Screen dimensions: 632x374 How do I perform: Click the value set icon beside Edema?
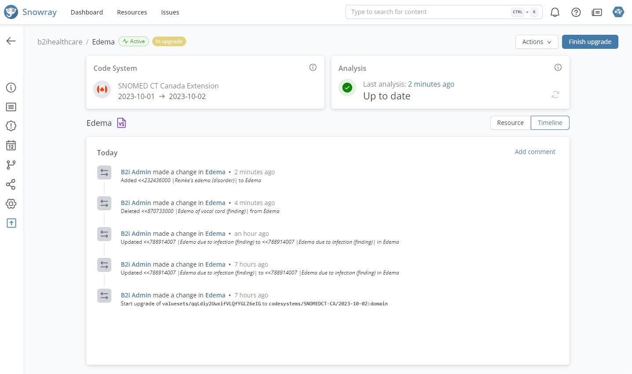[x=121, y=123]
